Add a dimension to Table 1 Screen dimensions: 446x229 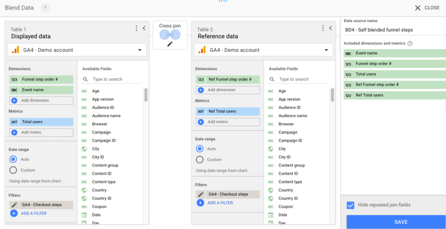(x=41, y=100)
